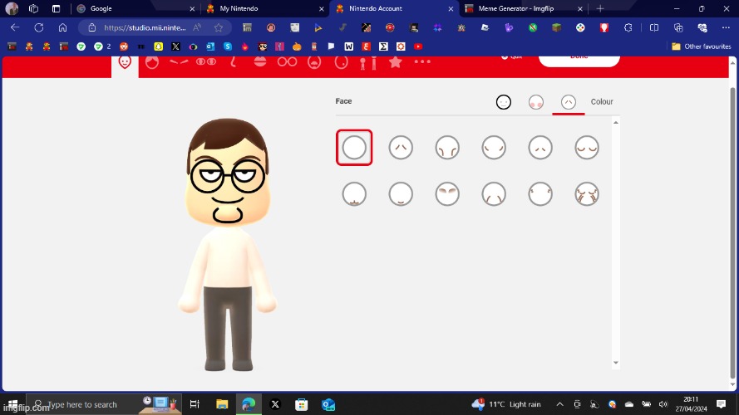Image resolution: width=739 pixels, height=415 pixels.
Task: Open the more options three-dots icon in red bar
Action: click(x=422, y=61)
